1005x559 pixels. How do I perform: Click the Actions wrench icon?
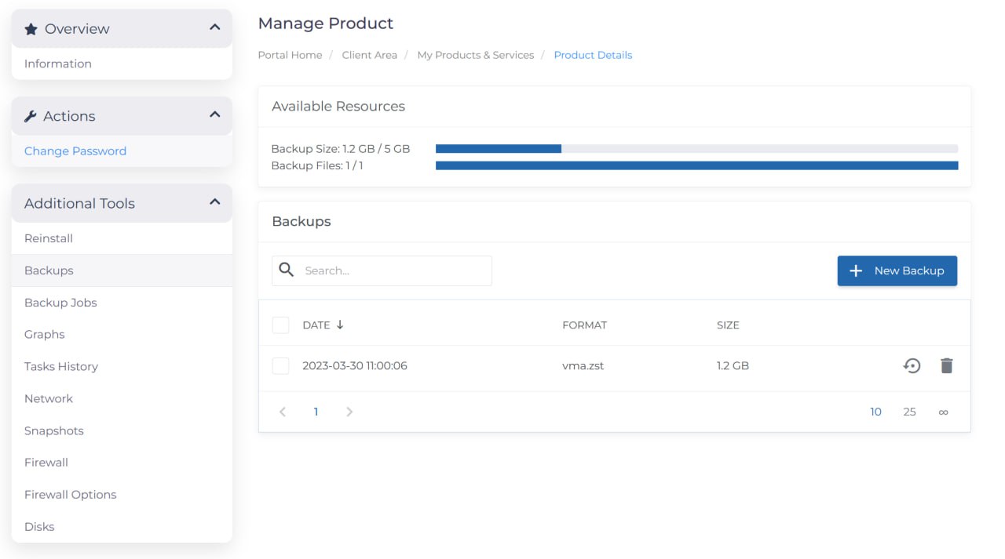31,116
